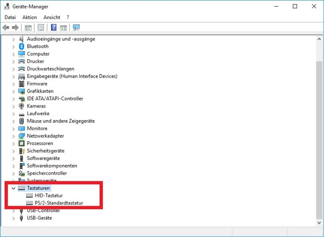Select the Sicherheitsgeräte entry

click(46, 151)
